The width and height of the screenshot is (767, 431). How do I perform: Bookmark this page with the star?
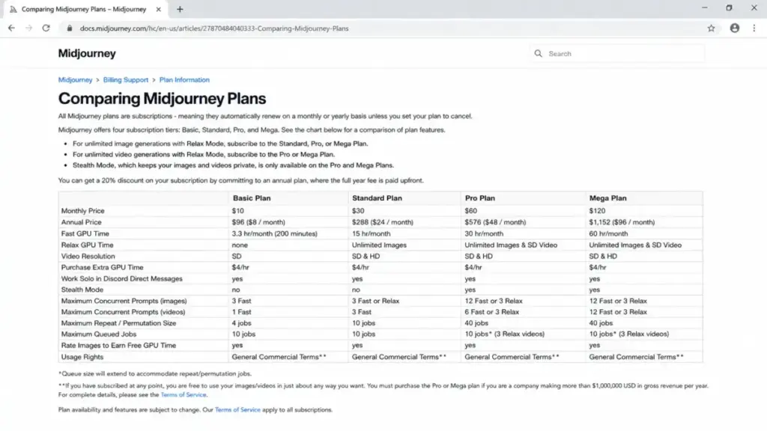(x=712, y=28)
